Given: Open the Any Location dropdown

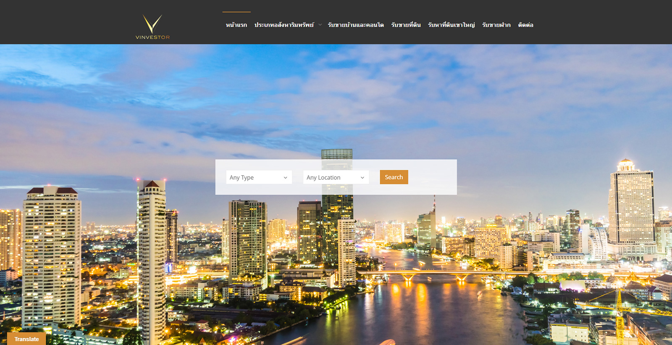Looking at the screenshot, I should pos(336,177).
